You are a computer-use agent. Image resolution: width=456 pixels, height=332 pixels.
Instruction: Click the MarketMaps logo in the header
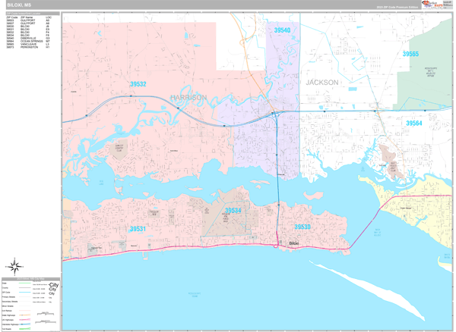432,5
